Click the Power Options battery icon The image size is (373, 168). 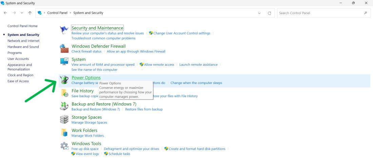(x=64, y=80)
